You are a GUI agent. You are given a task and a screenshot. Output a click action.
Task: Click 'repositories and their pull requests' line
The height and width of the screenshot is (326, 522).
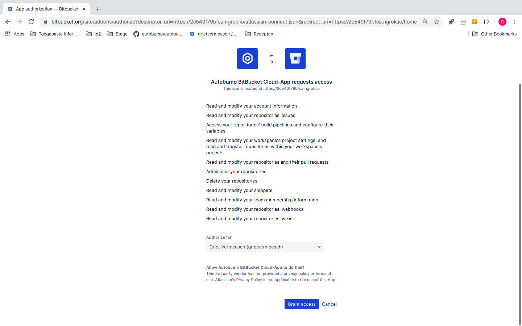click(x=267, y=162)
